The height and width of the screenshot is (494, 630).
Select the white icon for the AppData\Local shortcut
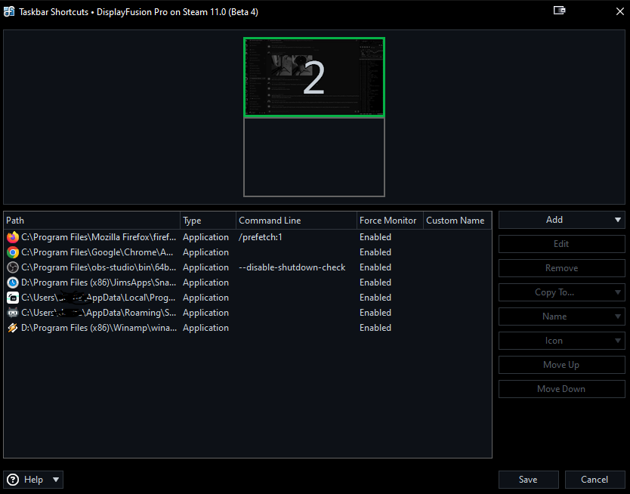click(x=12, y=298)
